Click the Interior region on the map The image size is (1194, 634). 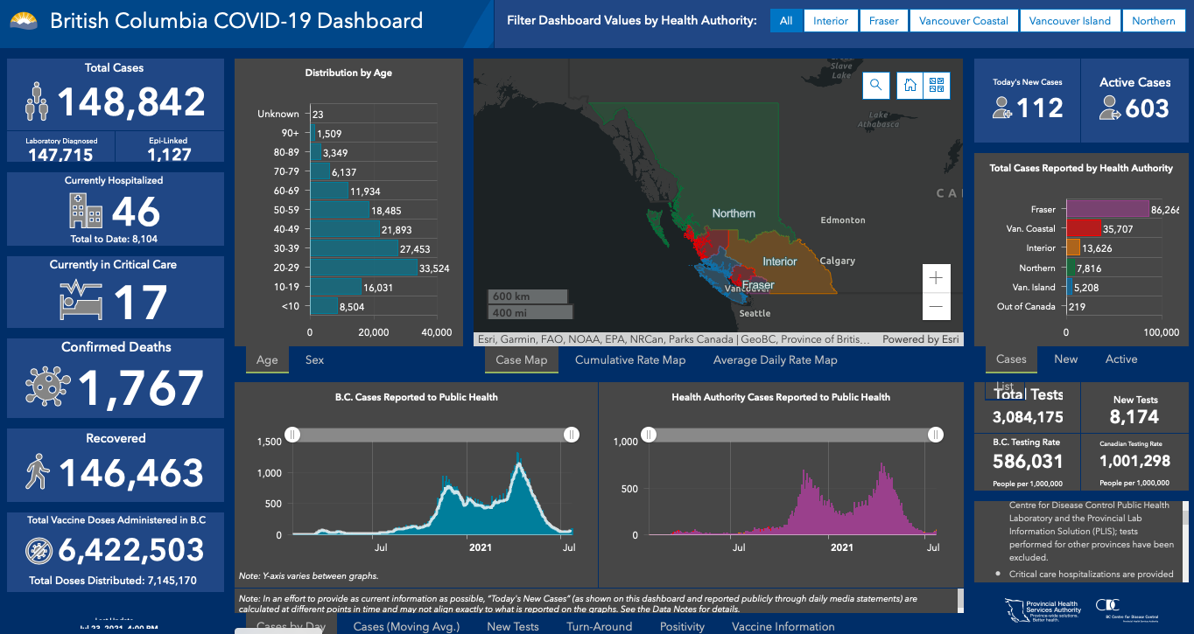(779, 261)
